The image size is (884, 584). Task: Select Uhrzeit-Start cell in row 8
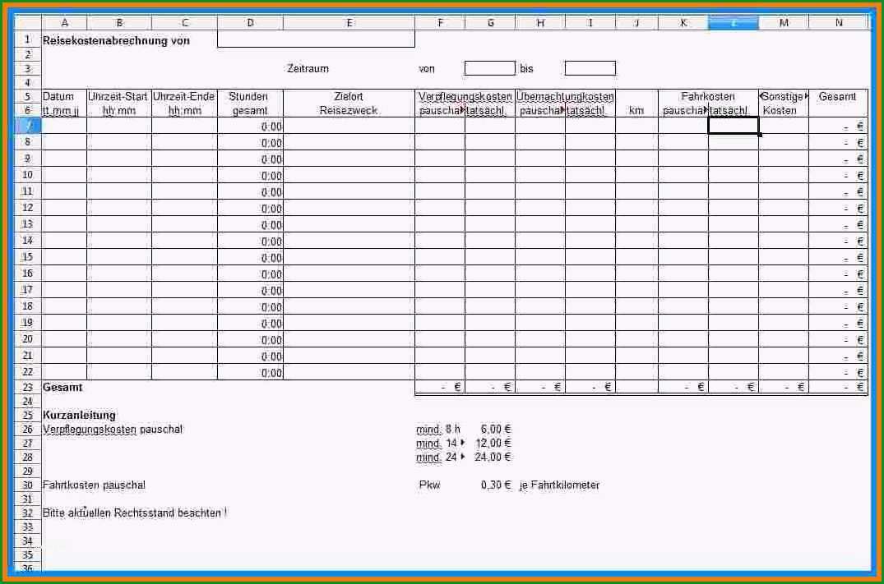(119, 142)
